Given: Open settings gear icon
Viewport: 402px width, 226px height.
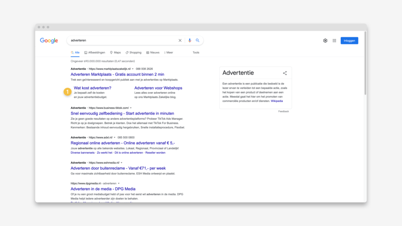Looking at the screenshot, I should 325,40.
